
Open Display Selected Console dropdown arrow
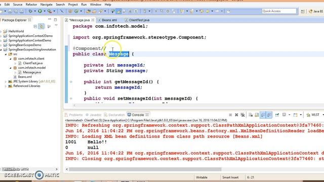click(289, 115)
